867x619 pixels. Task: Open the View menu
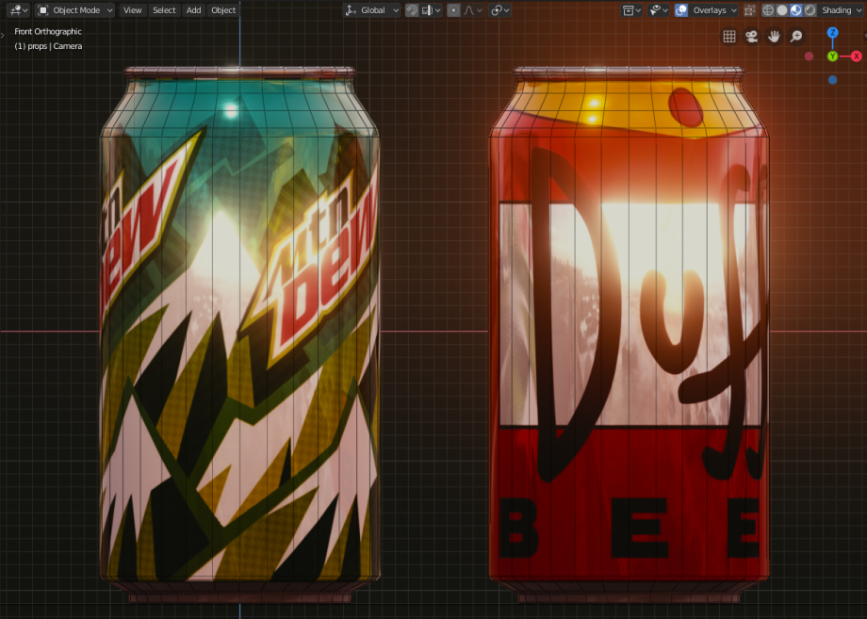point(132,9)
